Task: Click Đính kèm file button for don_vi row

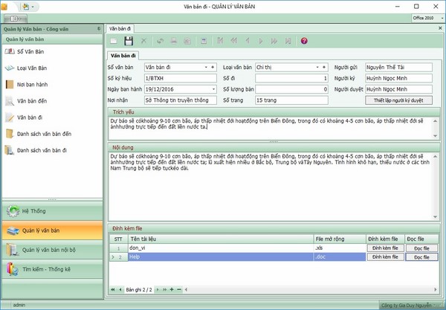Action: (384, 248)
